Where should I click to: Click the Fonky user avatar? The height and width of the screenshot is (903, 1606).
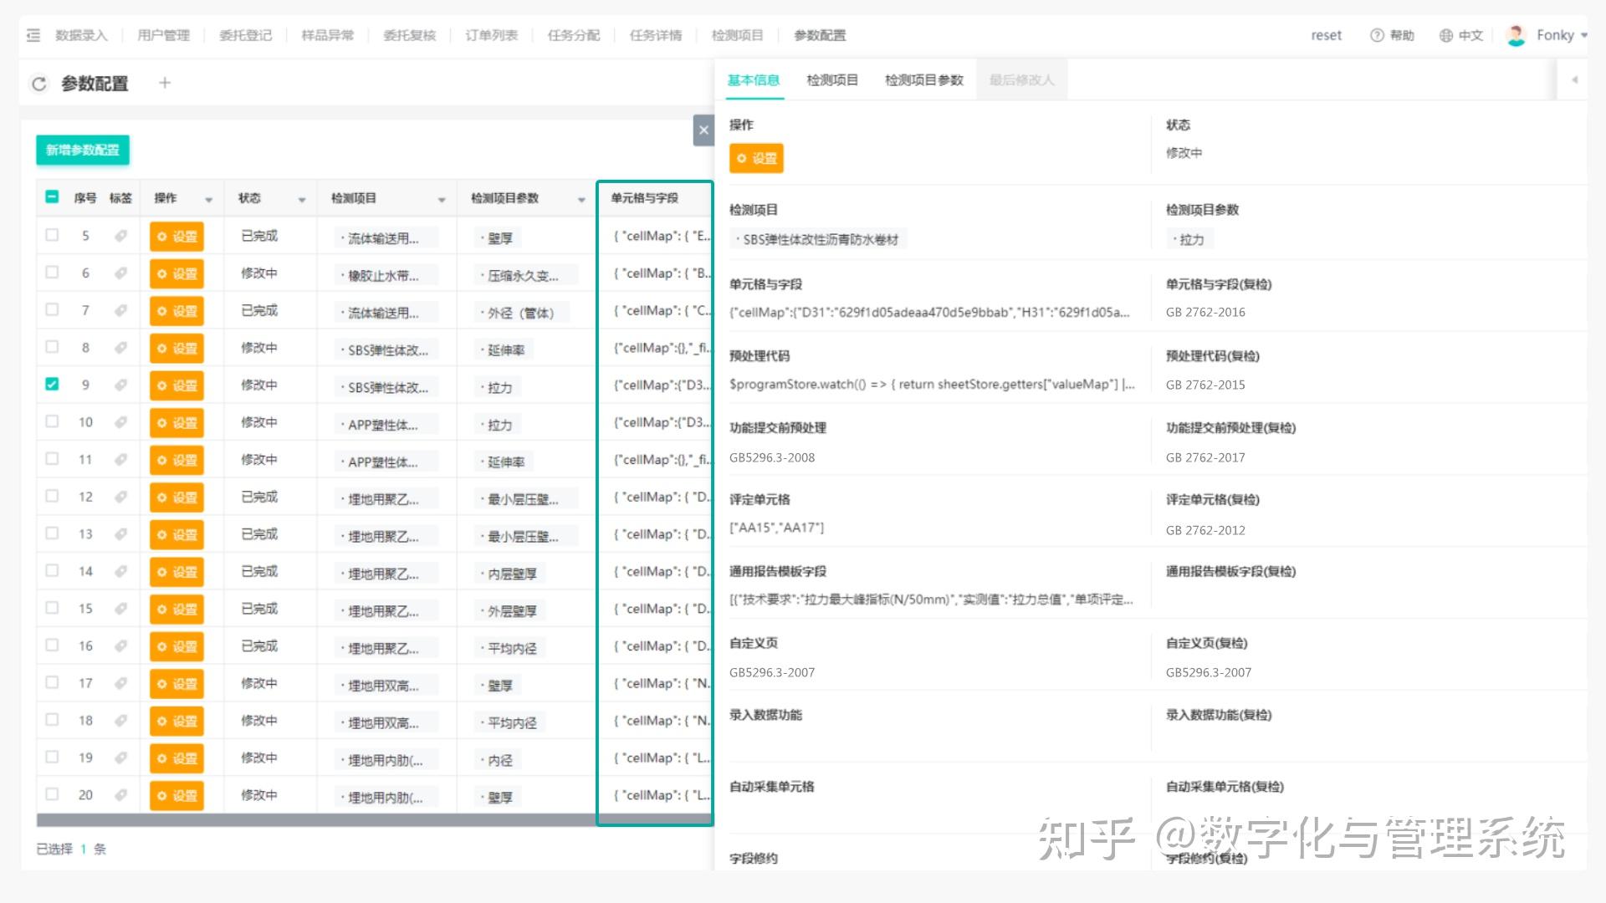tap(1516, 35)
